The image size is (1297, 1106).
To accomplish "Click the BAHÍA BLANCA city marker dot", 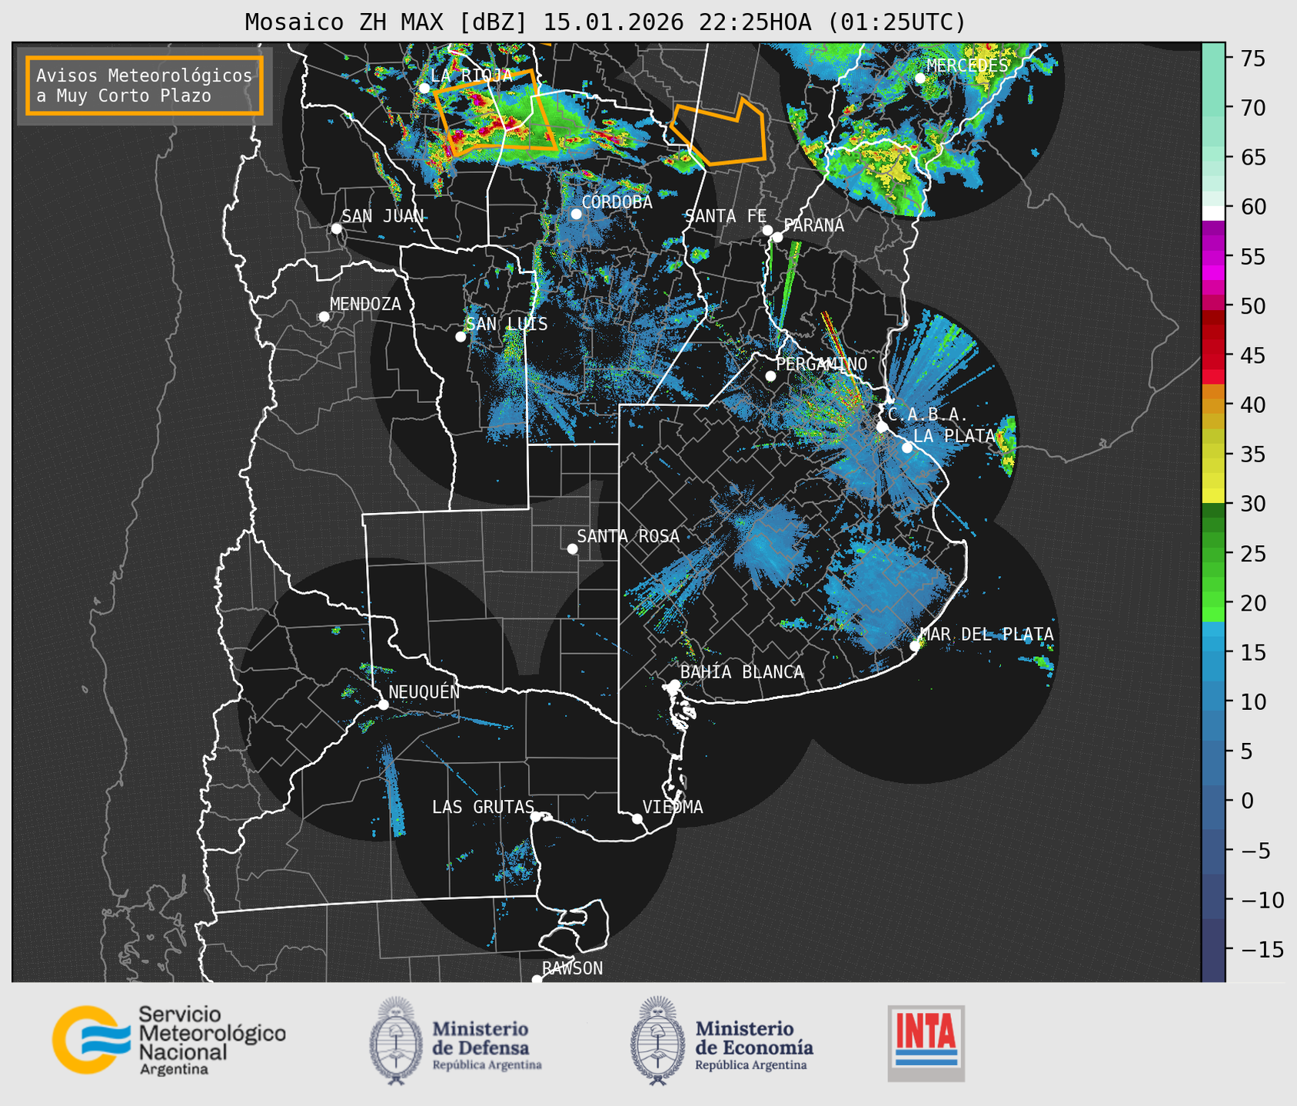I will (674, 685).
